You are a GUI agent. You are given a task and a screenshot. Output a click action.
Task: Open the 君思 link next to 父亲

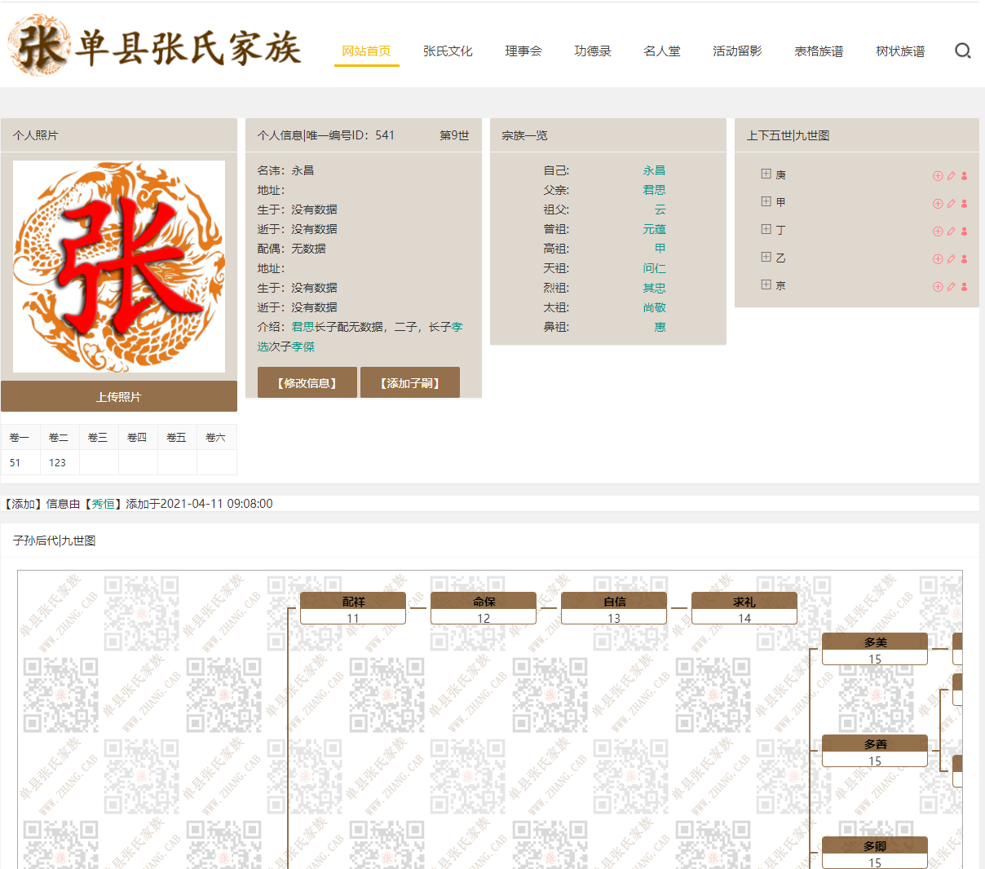pos(654,190)
